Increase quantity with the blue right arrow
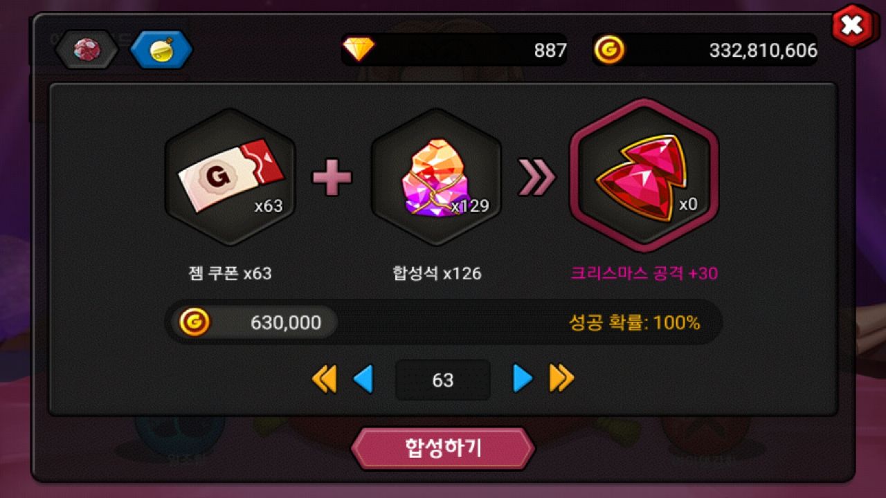This screenshot has width=886, height=498. tap(523, 379)
